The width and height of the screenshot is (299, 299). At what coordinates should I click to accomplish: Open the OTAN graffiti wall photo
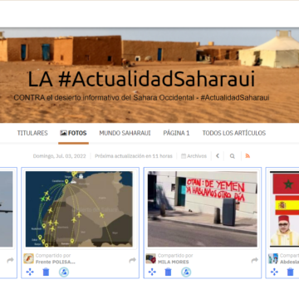pos(203,209)
